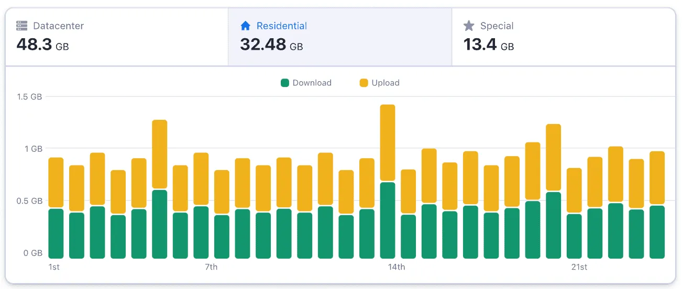Click the green download bar for the 1st

point(56,234)
